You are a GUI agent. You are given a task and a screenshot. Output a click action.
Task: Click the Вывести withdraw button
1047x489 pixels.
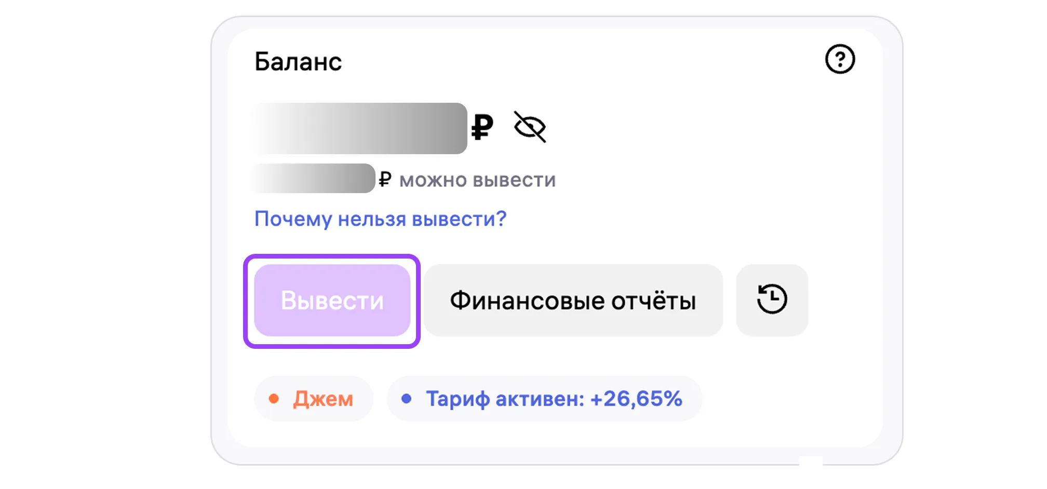[x=332, y=301]
